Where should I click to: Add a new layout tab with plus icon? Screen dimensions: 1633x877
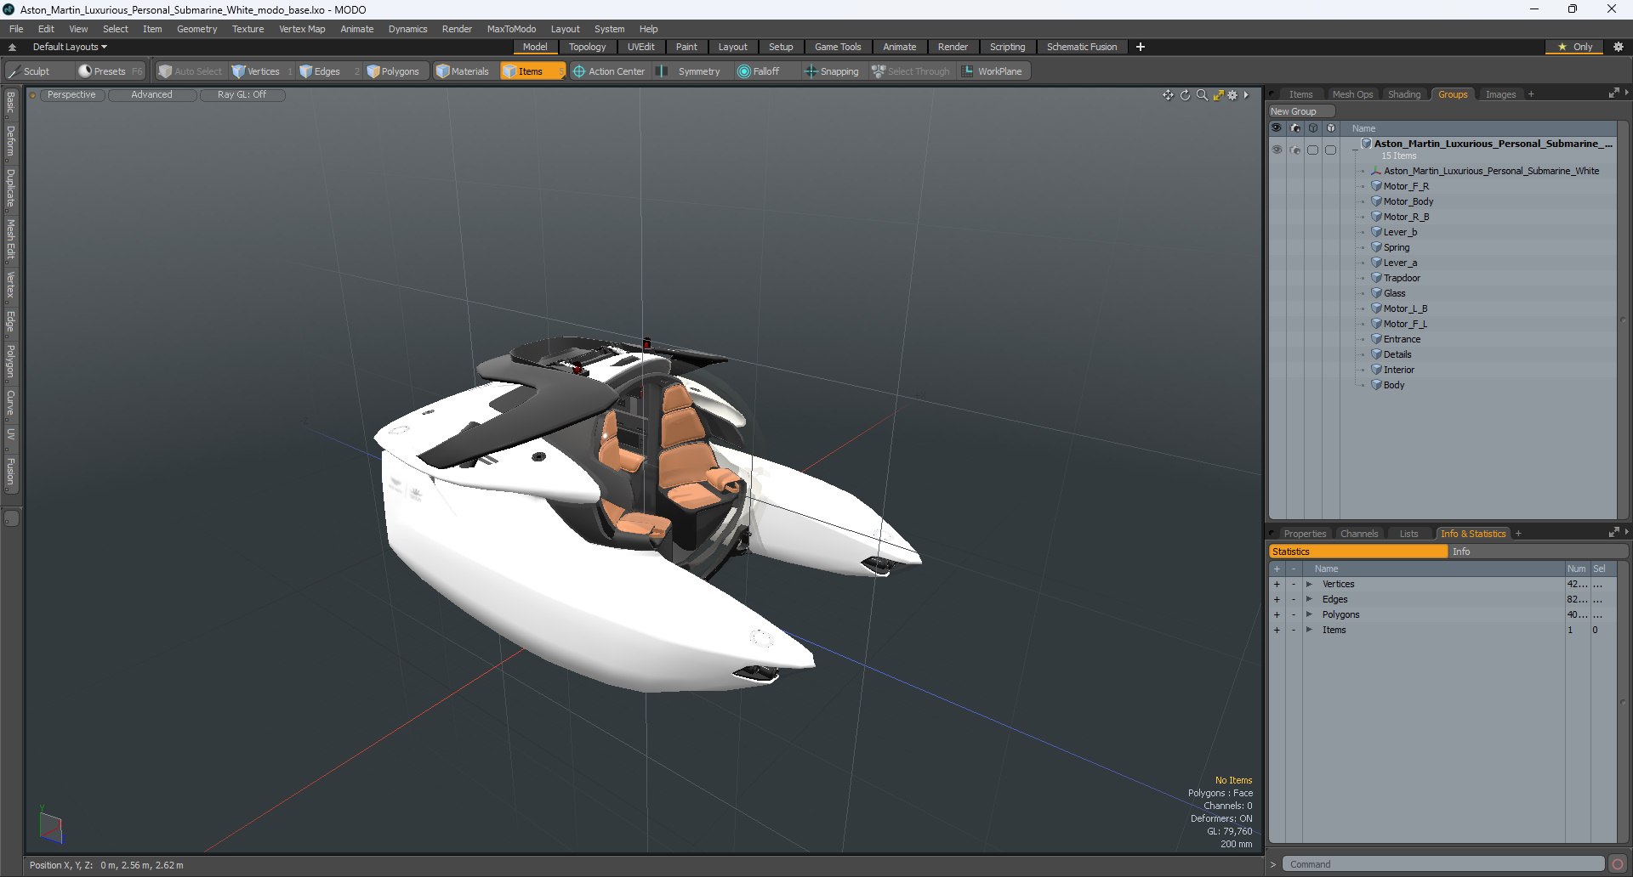click(x=1141, y=47)
